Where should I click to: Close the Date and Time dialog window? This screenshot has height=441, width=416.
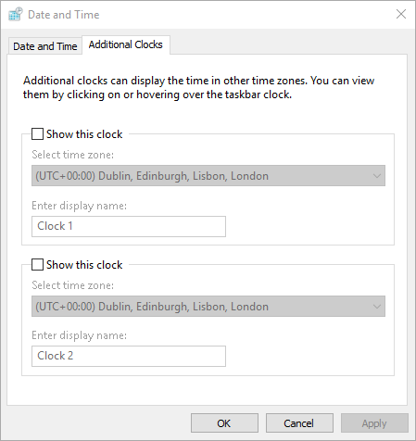coord(401,14)
